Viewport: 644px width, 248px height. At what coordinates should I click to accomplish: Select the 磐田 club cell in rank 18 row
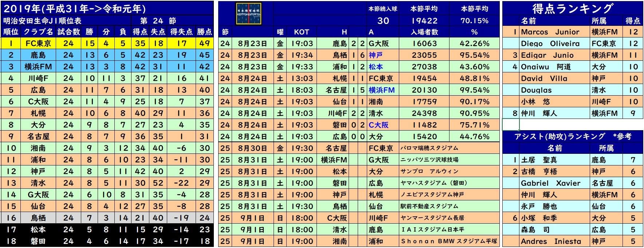pos(38,241)
